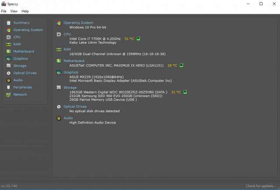This screenshot has height=190, width=280.
Task: Open the Operating System heading link
Action: click(x=78, y=23)
